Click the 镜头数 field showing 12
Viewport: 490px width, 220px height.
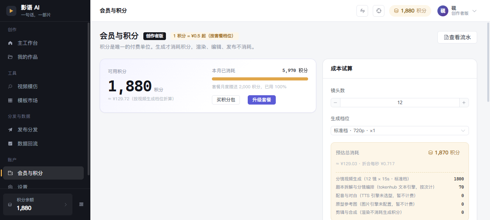coord(400,103)
